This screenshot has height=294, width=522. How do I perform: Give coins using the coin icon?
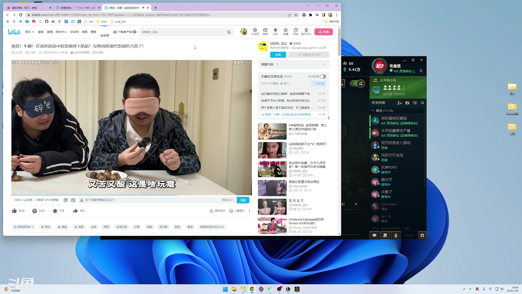click(x=35, y=211)
